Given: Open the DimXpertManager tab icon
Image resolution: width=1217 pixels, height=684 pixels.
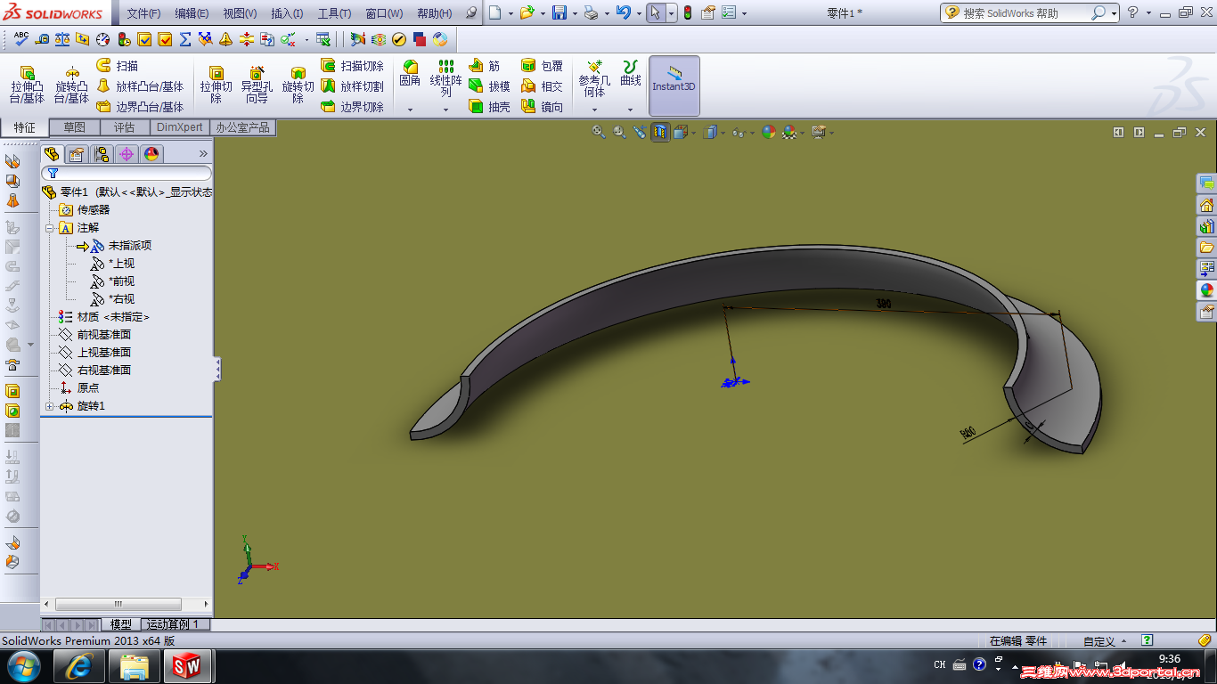Looking at the screenshot, I should click(x=127, y=154).
